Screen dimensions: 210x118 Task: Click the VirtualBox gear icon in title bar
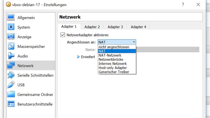[x=8, y=4]
